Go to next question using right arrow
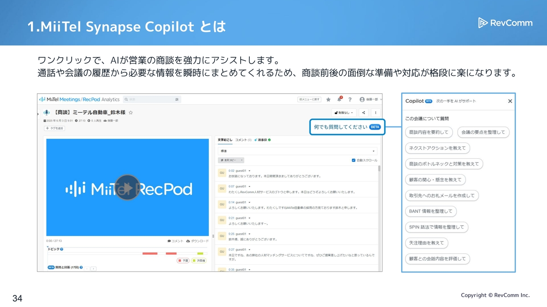Screen dimensions: 547x307 pos(93,269)
